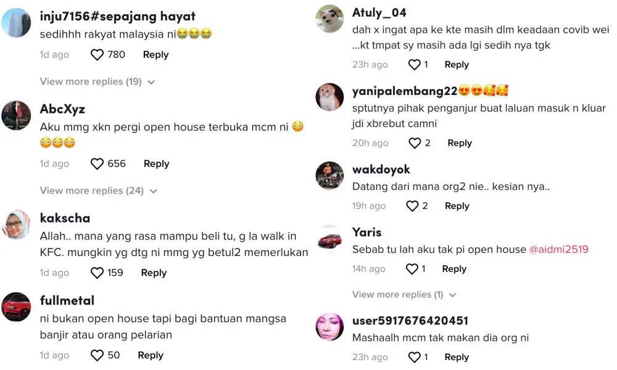Expand 24 more replies under AbcXyz

[x=99, y=191]
